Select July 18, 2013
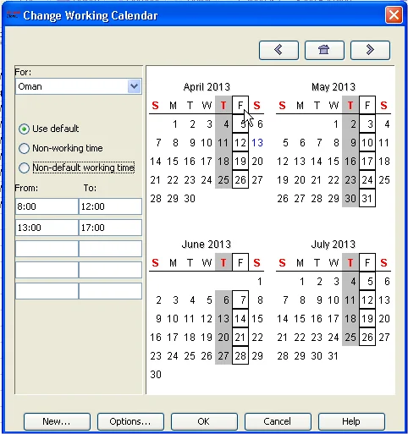This screenshot has height=434, width=408. (350, 319)
